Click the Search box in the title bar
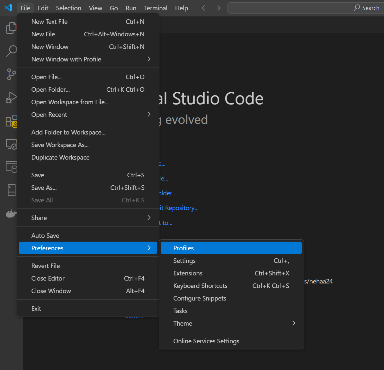This screenshot has height=370, width=384. tap(305, 8)
